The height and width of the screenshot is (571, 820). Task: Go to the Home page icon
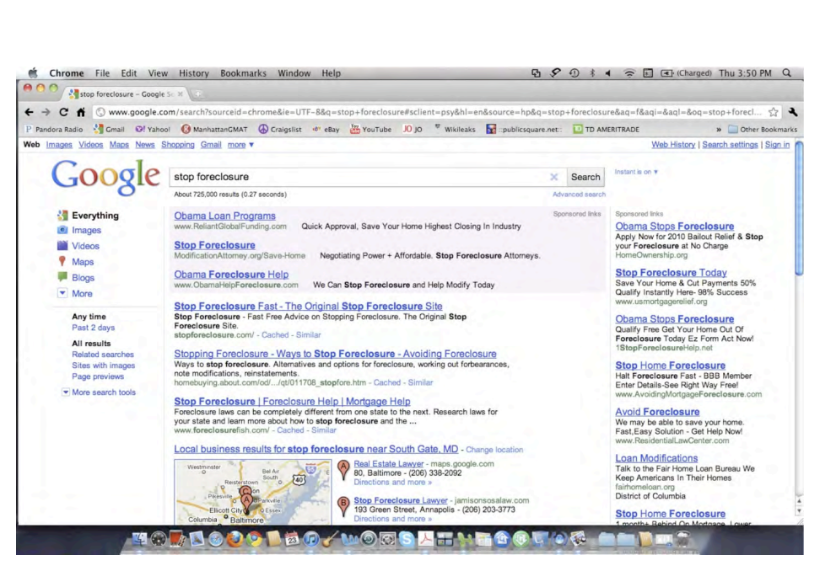point(80,112)
